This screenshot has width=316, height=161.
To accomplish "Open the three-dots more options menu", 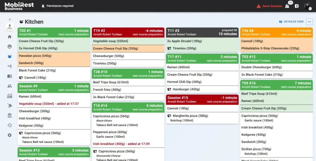I will (x=309, y=22).
